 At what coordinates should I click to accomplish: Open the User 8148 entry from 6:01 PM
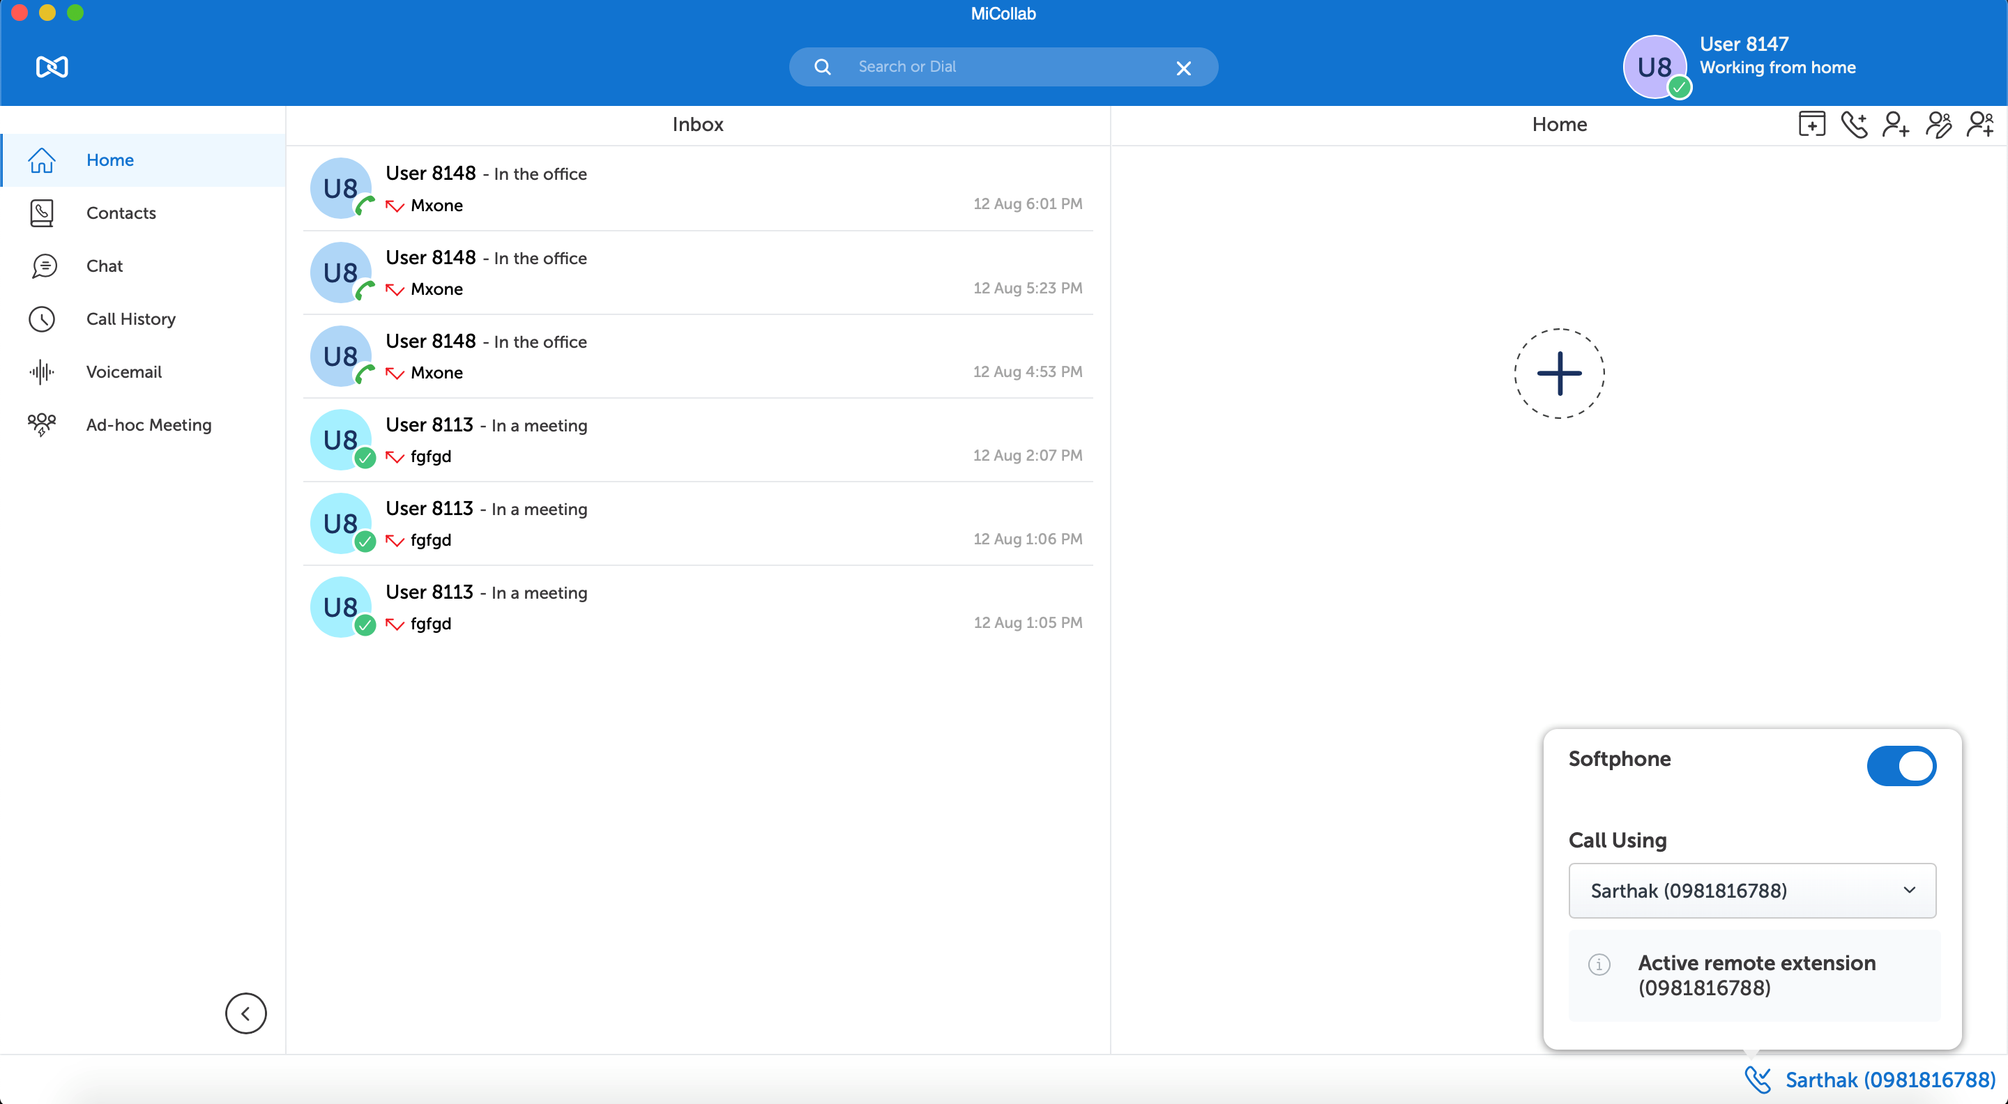coord(697,189)
